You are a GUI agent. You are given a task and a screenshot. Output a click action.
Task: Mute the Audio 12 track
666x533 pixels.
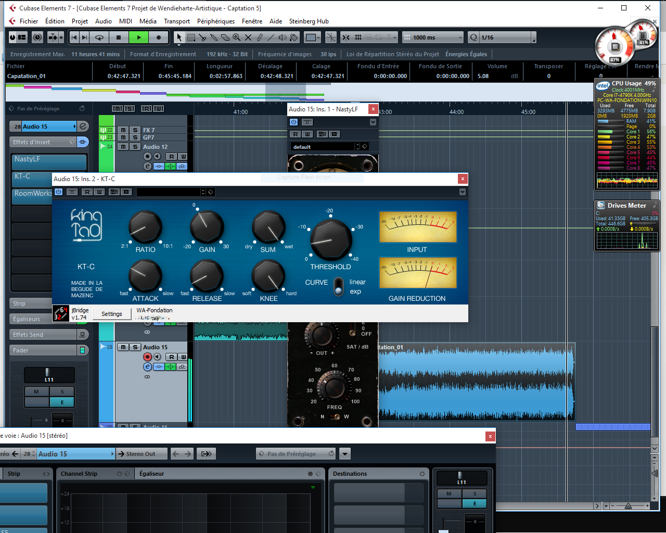click(x=123, y=147)
